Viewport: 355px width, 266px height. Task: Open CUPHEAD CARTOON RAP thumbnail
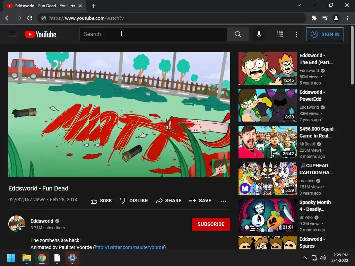267,179
